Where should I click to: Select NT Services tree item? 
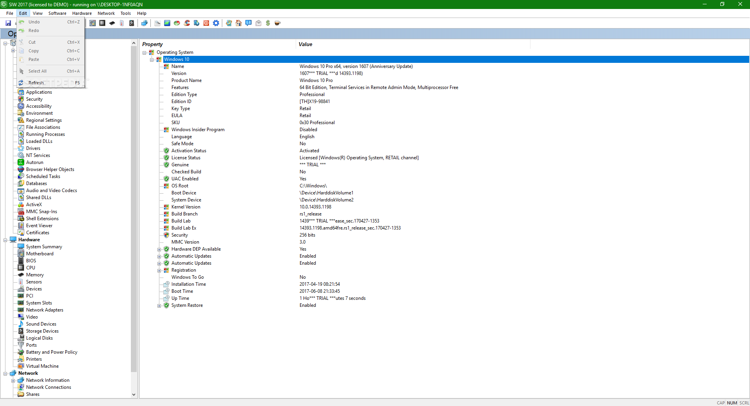pyautogui.click(x=38, y=155)
